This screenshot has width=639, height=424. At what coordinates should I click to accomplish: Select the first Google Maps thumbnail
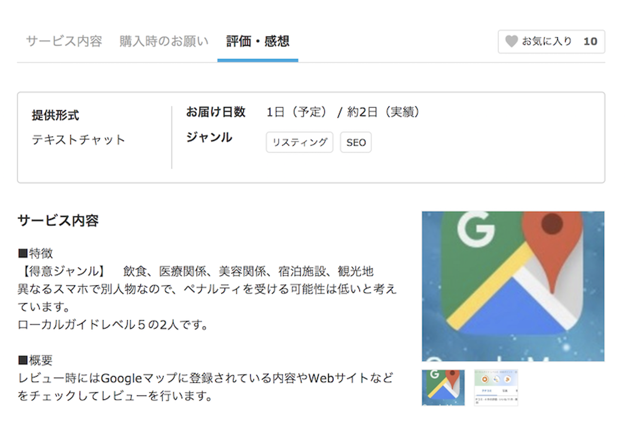coord(443,388)
